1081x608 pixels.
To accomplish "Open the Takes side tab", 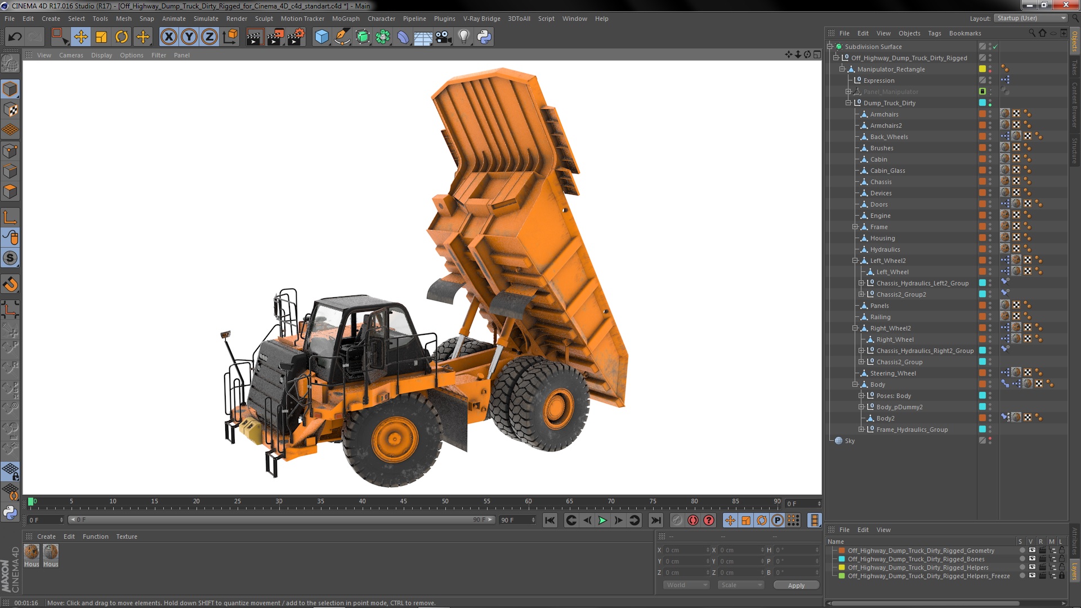I will click(x=1074, y=67).
